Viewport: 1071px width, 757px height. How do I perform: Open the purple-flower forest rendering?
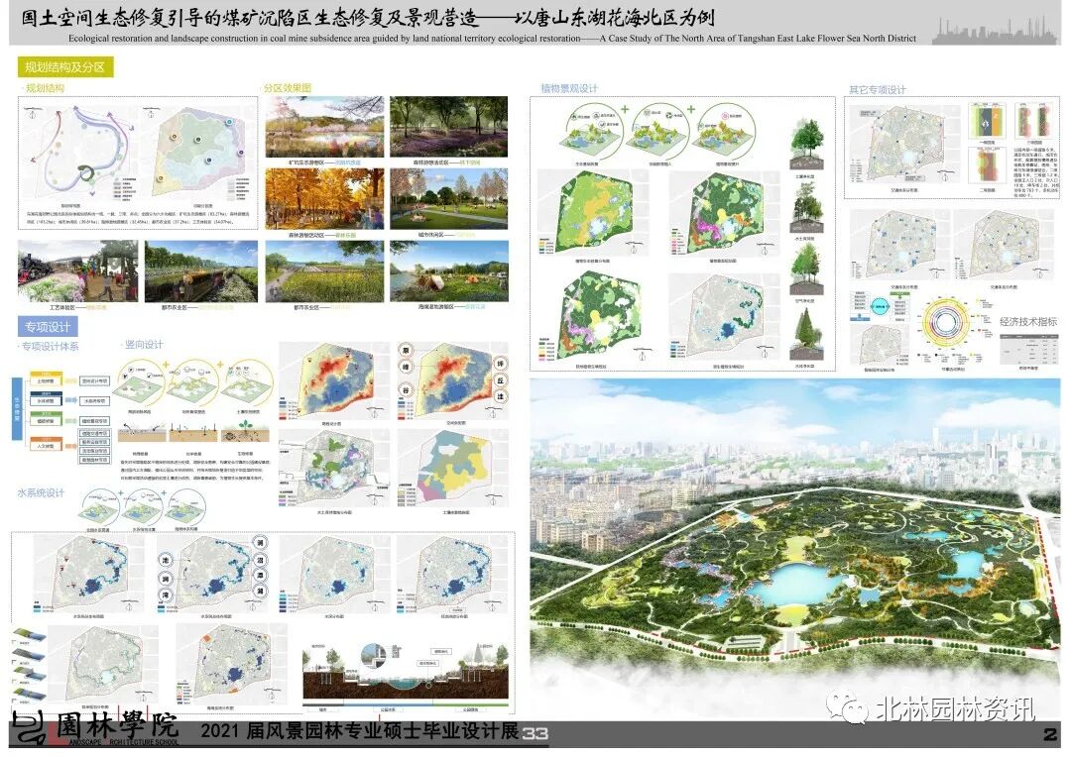click(x=449, y=127)
